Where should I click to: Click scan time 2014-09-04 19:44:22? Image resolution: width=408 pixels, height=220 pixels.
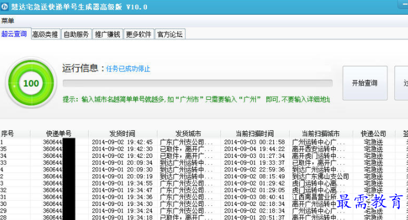coord(255,149)
